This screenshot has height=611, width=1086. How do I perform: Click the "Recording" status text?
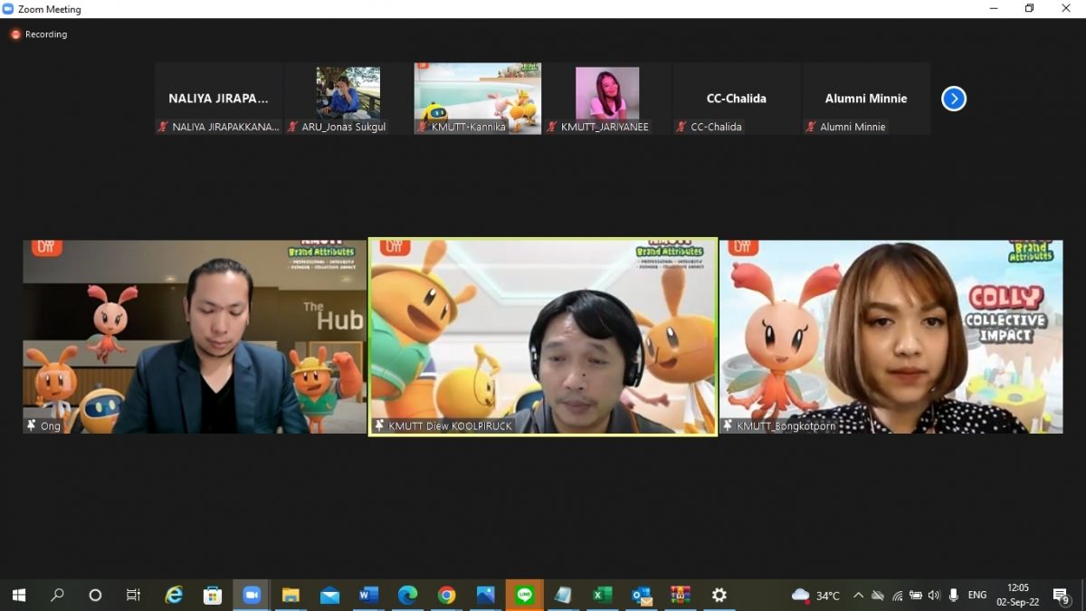click(x=46, y=34)
